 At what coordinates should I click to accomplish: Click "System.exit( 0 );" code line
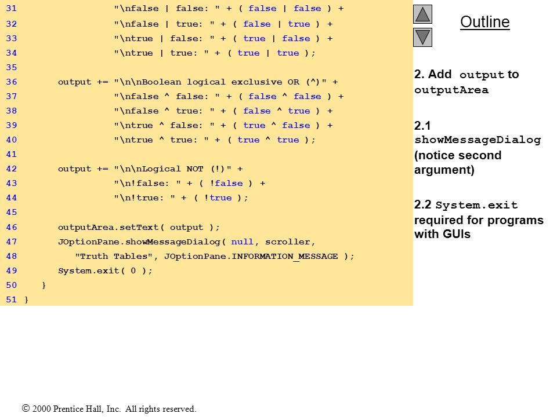105,270
